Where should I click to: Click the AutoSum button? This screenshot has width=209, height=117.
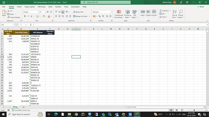164,11
